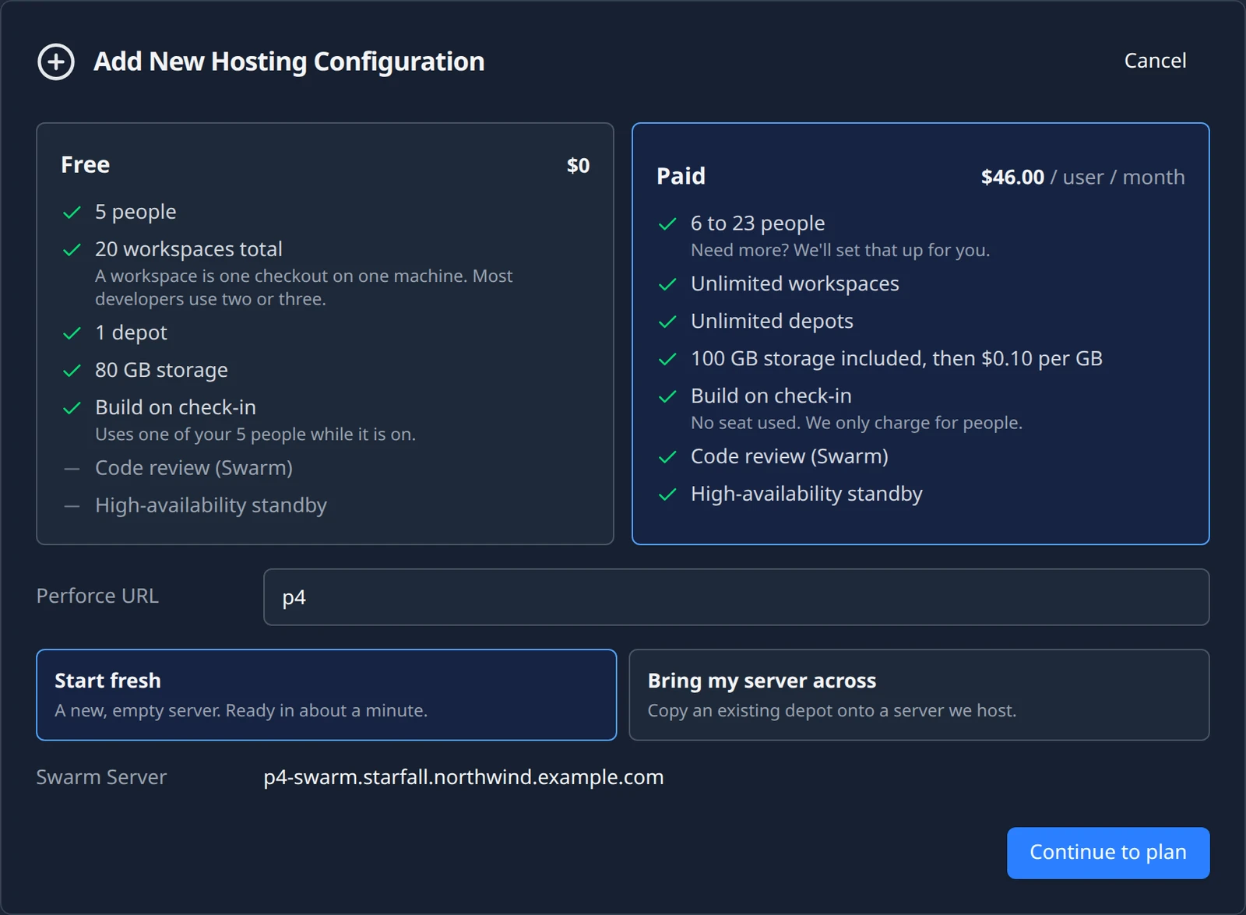Select the Paid plan card

pyautogui.click(x=920, y=333)
